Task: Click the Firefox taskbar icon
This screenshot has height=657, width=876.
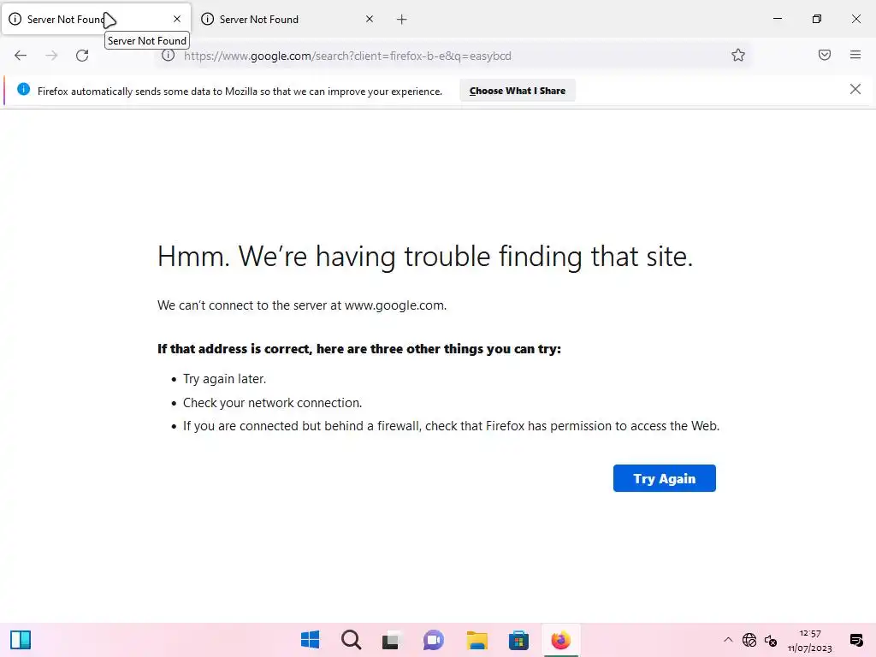Action: coord(560,640)
